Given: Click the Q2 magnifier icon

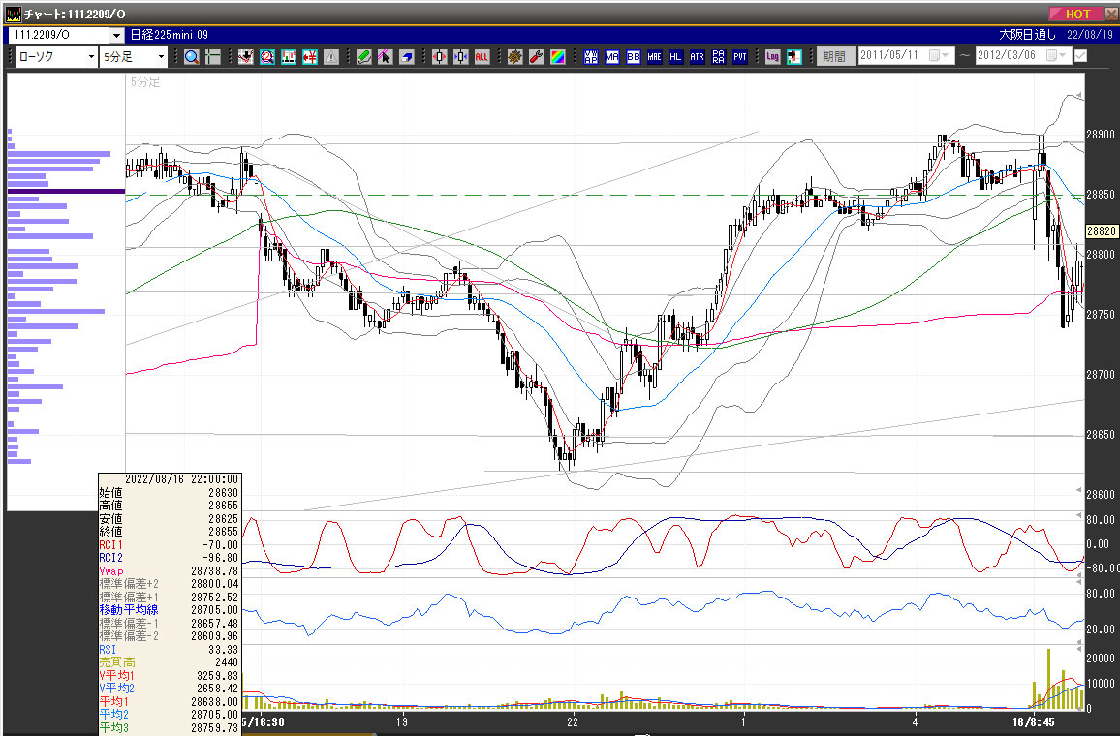Looking at the screenshot, I should coord(267,57).
